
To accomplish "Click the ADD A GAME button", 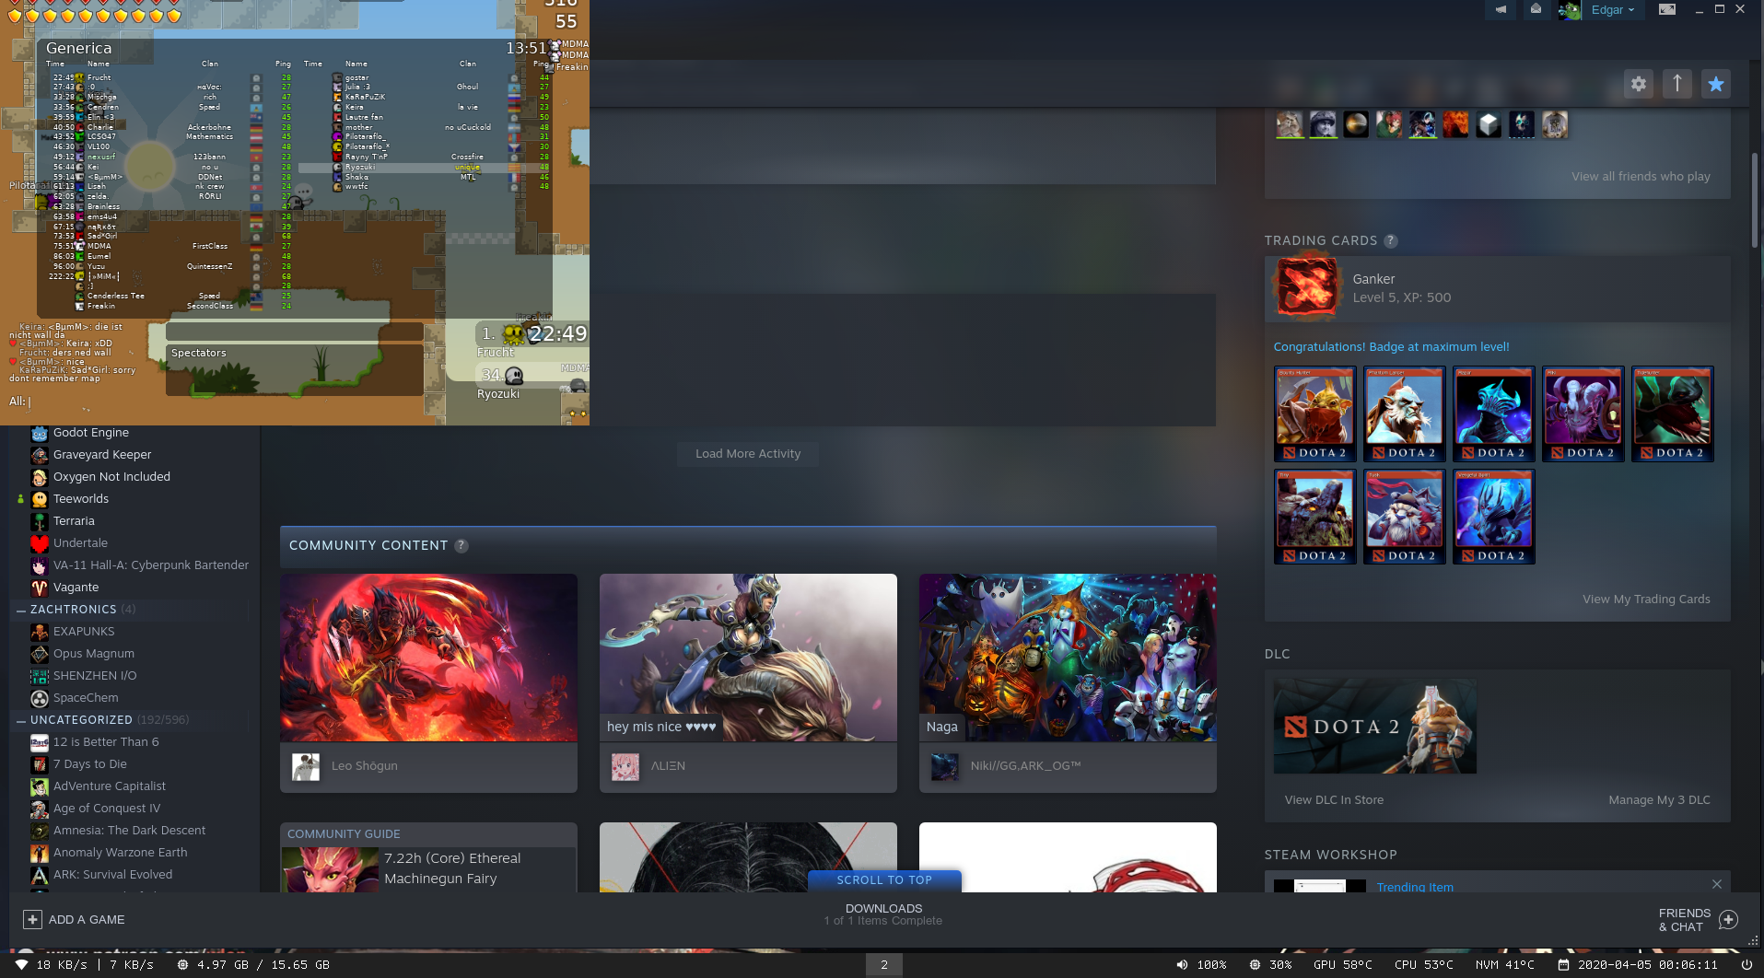I will [75, 920].
